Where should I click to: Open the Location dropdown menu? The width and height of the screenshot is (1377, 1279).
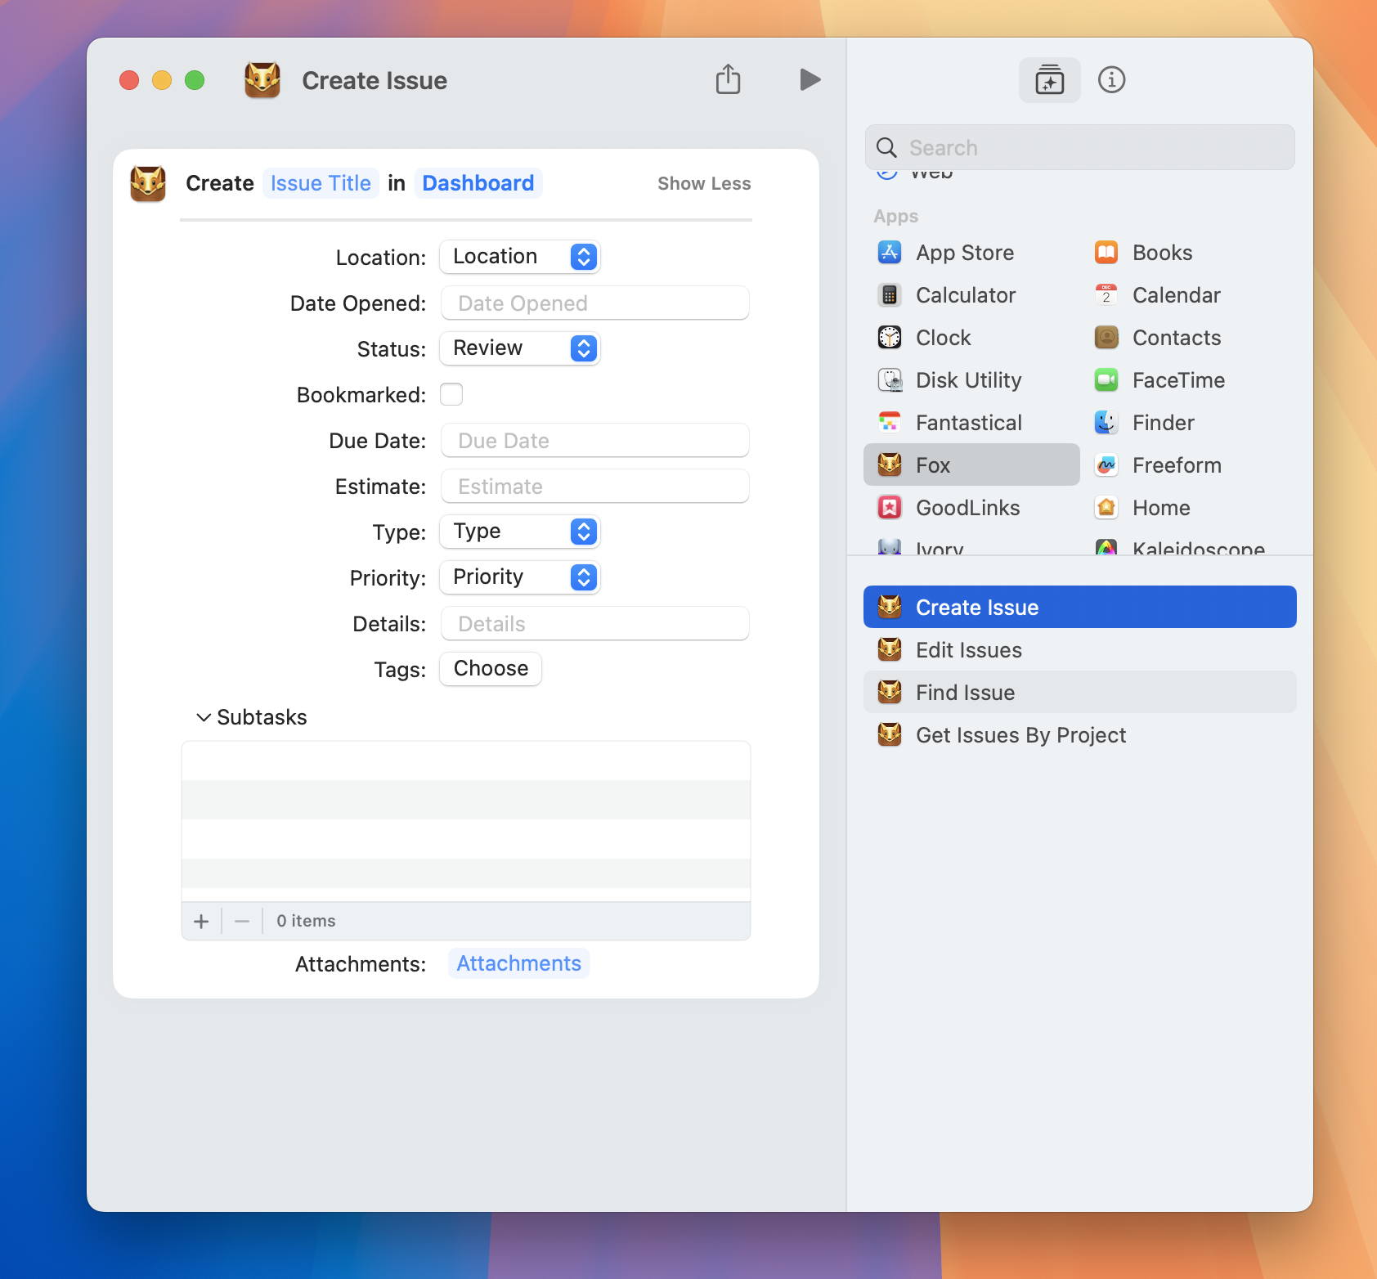[x=520, y=257]
